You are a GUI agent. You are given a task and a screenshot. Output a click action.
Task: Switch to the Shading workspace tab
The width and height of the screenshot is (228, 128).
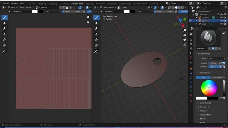click(x=89, y=4)
